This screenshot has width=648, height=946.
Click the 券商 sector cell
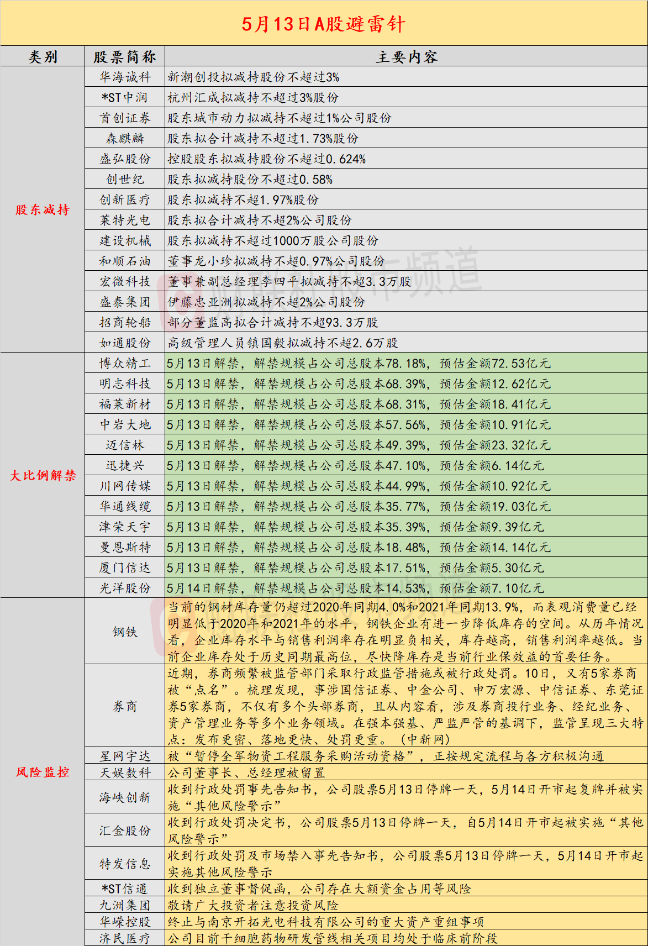(x=125, y=706)
